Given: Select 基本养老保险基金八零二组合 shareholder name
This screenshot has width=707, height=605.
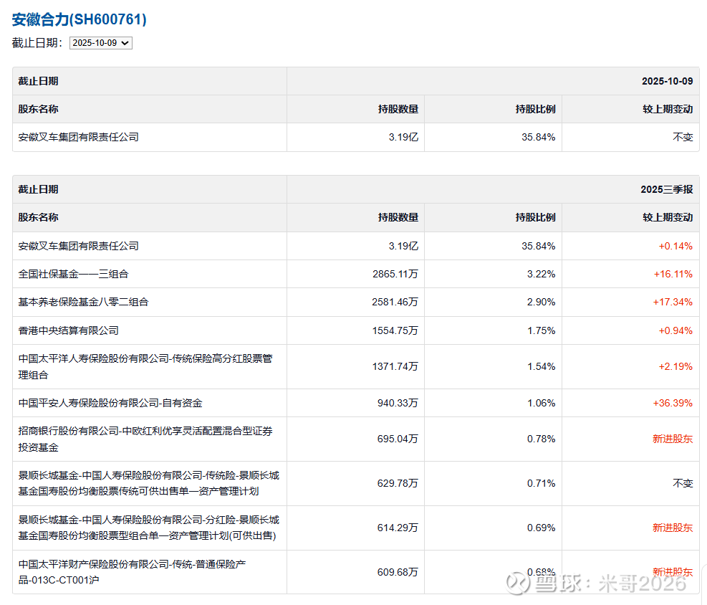Looking at the screenshot, I should [x=84, y=302].
